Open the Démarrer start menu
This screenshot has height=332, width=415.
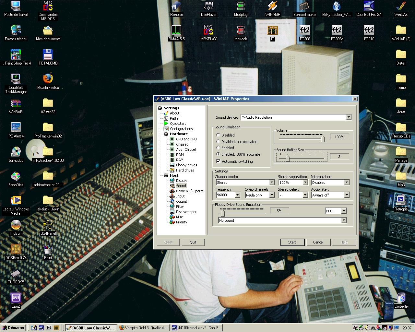[13, 328]
